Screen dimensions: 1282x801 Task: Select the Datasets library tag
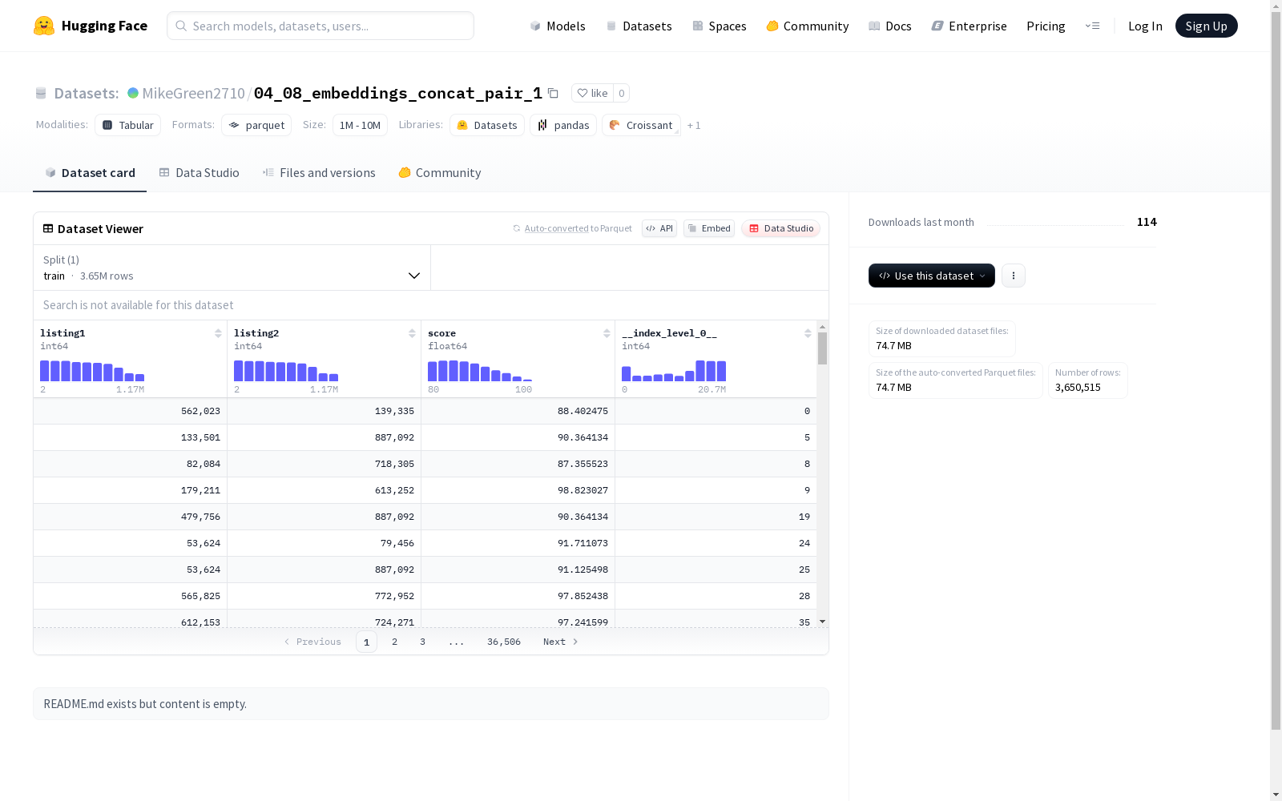487,125
